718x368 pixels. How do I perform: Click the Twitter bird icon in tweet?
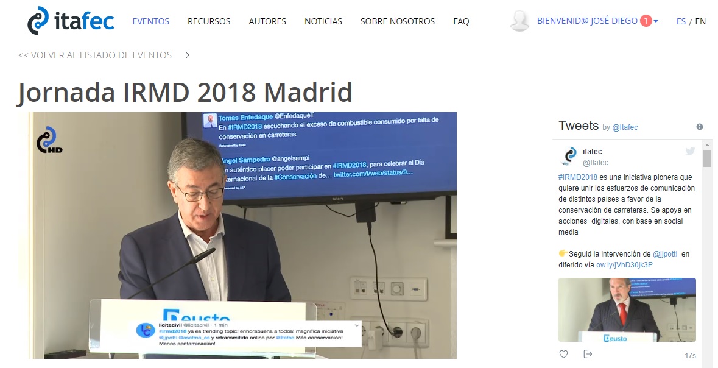coord(690,152)
